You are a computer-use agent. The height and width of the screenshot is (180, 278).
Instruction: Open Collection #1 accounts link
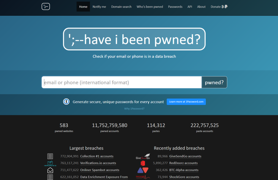point(97,156)
